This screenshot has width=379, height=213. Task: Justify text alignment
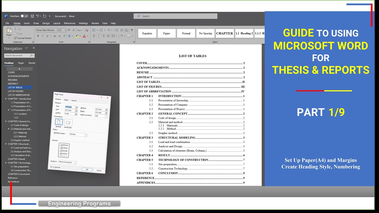(108, 36)
